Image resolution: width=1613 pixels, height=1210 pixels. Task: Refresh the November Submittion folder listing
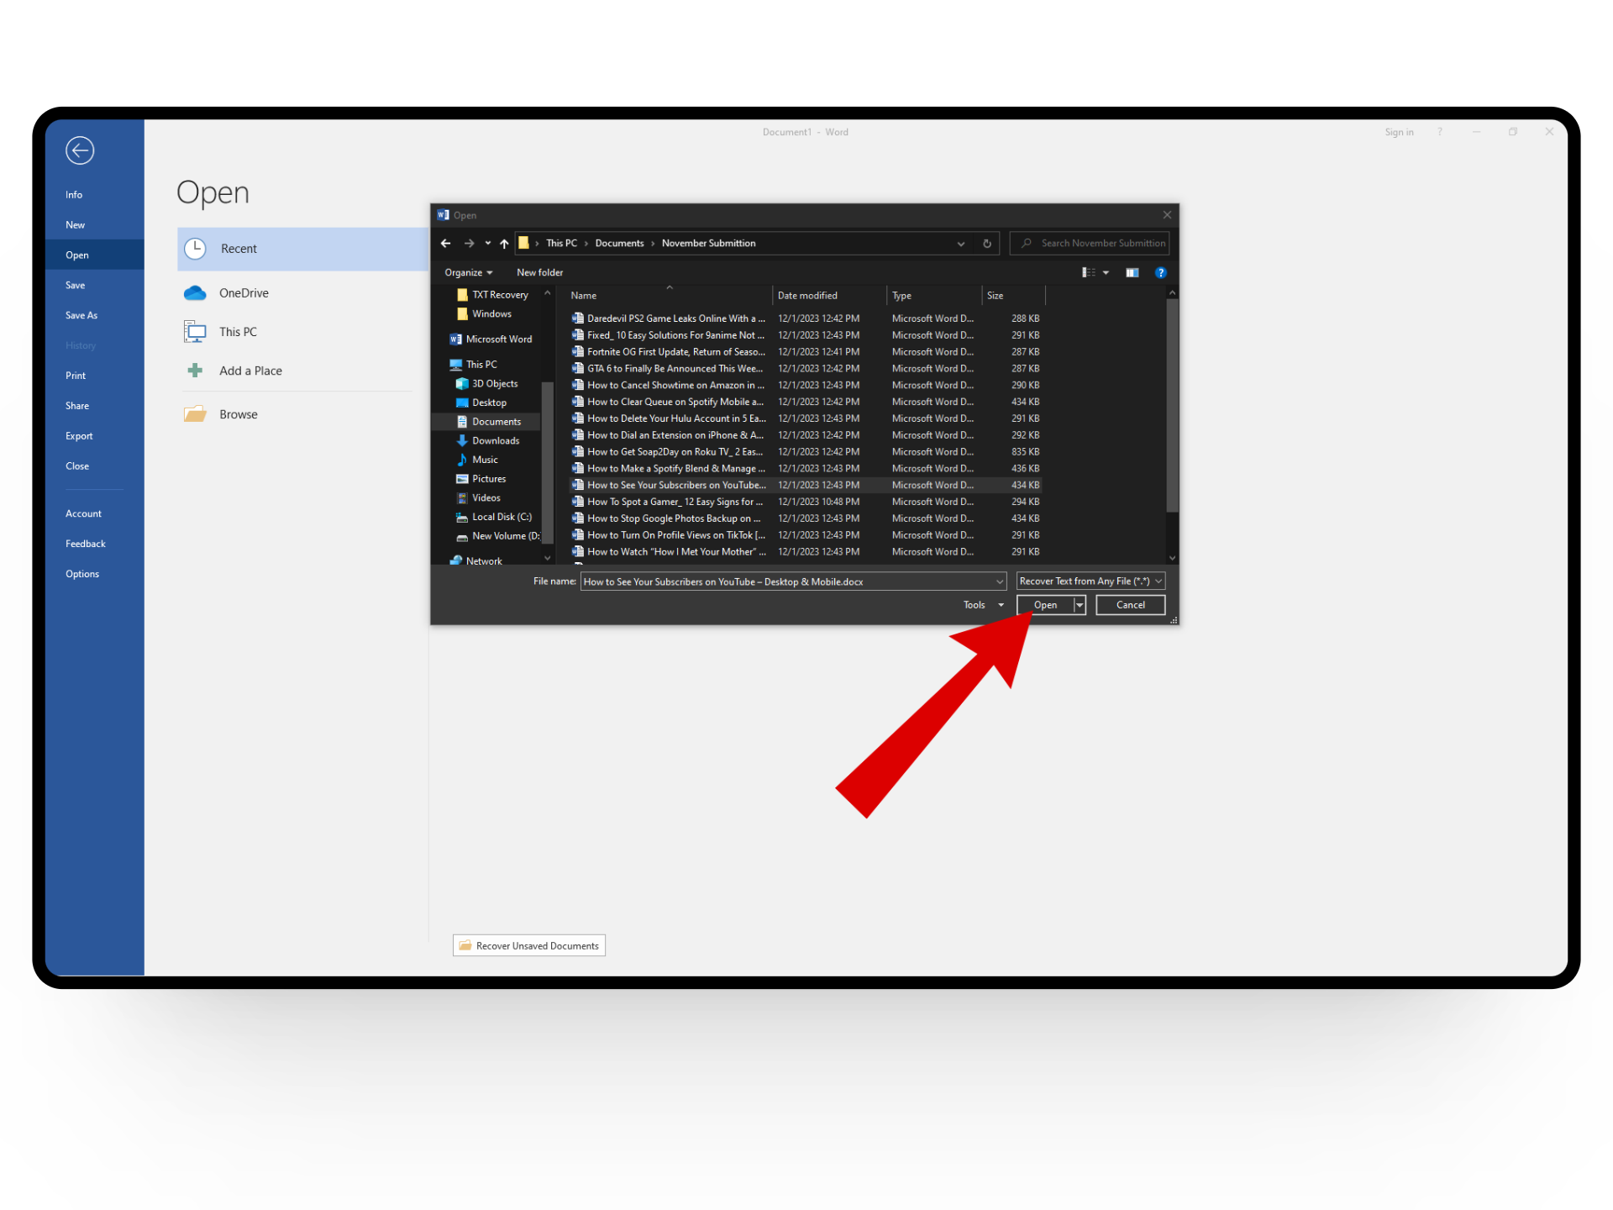(x=987, y=244)
